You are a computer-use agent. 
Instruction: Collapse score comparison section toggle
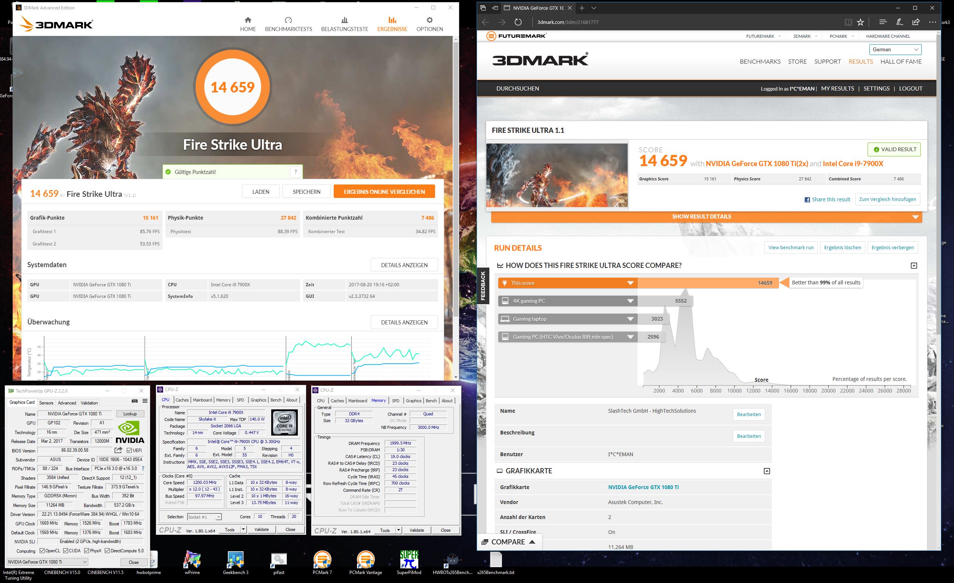[914, 266]
